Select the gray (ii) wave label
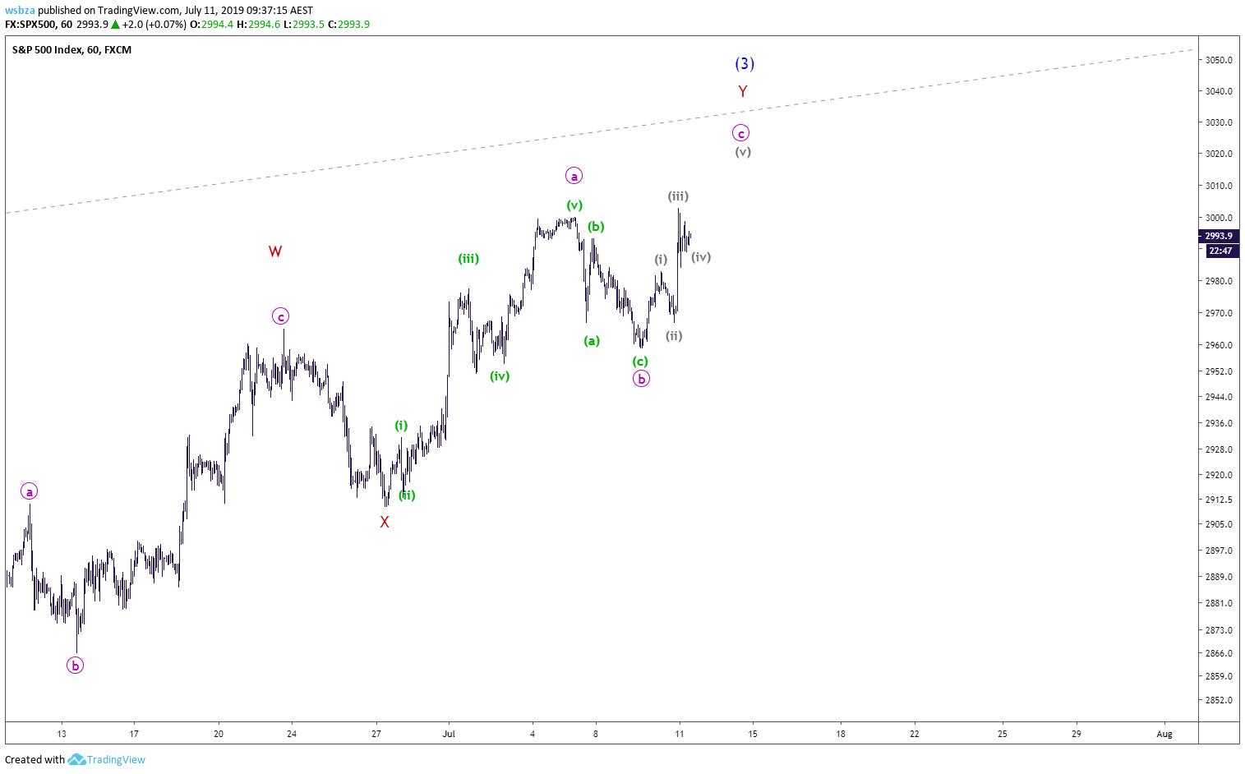 [x=674, y=336]
